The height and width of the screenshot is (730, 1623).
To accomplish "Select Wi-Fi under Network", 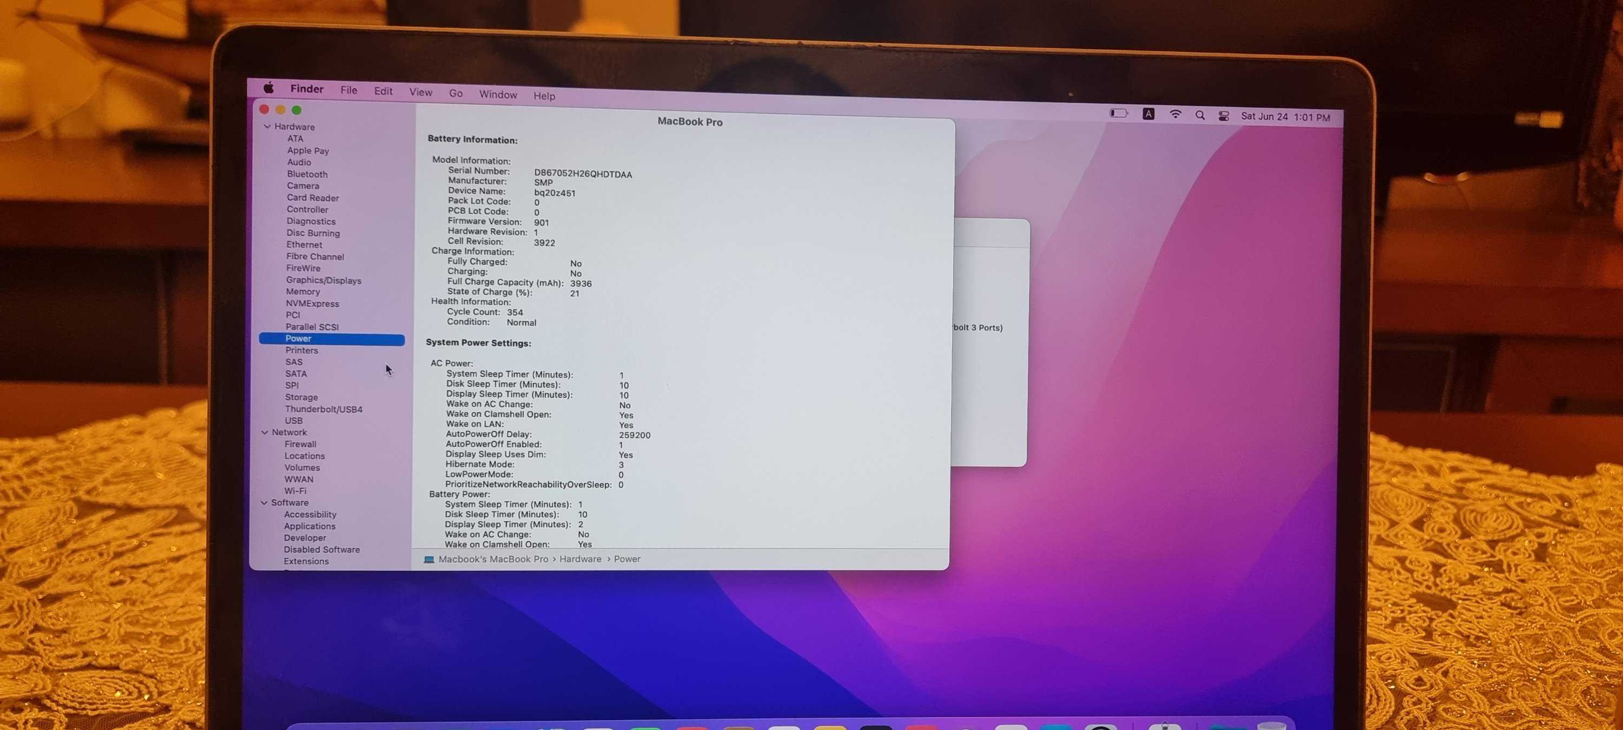I will coord(295,490).
